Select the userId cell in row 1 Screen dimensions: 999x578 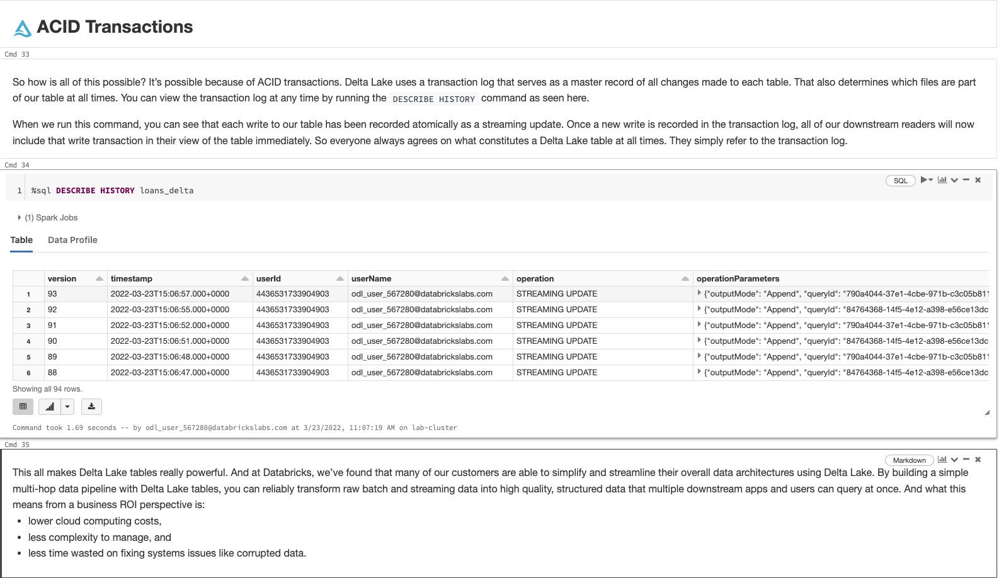300,294
